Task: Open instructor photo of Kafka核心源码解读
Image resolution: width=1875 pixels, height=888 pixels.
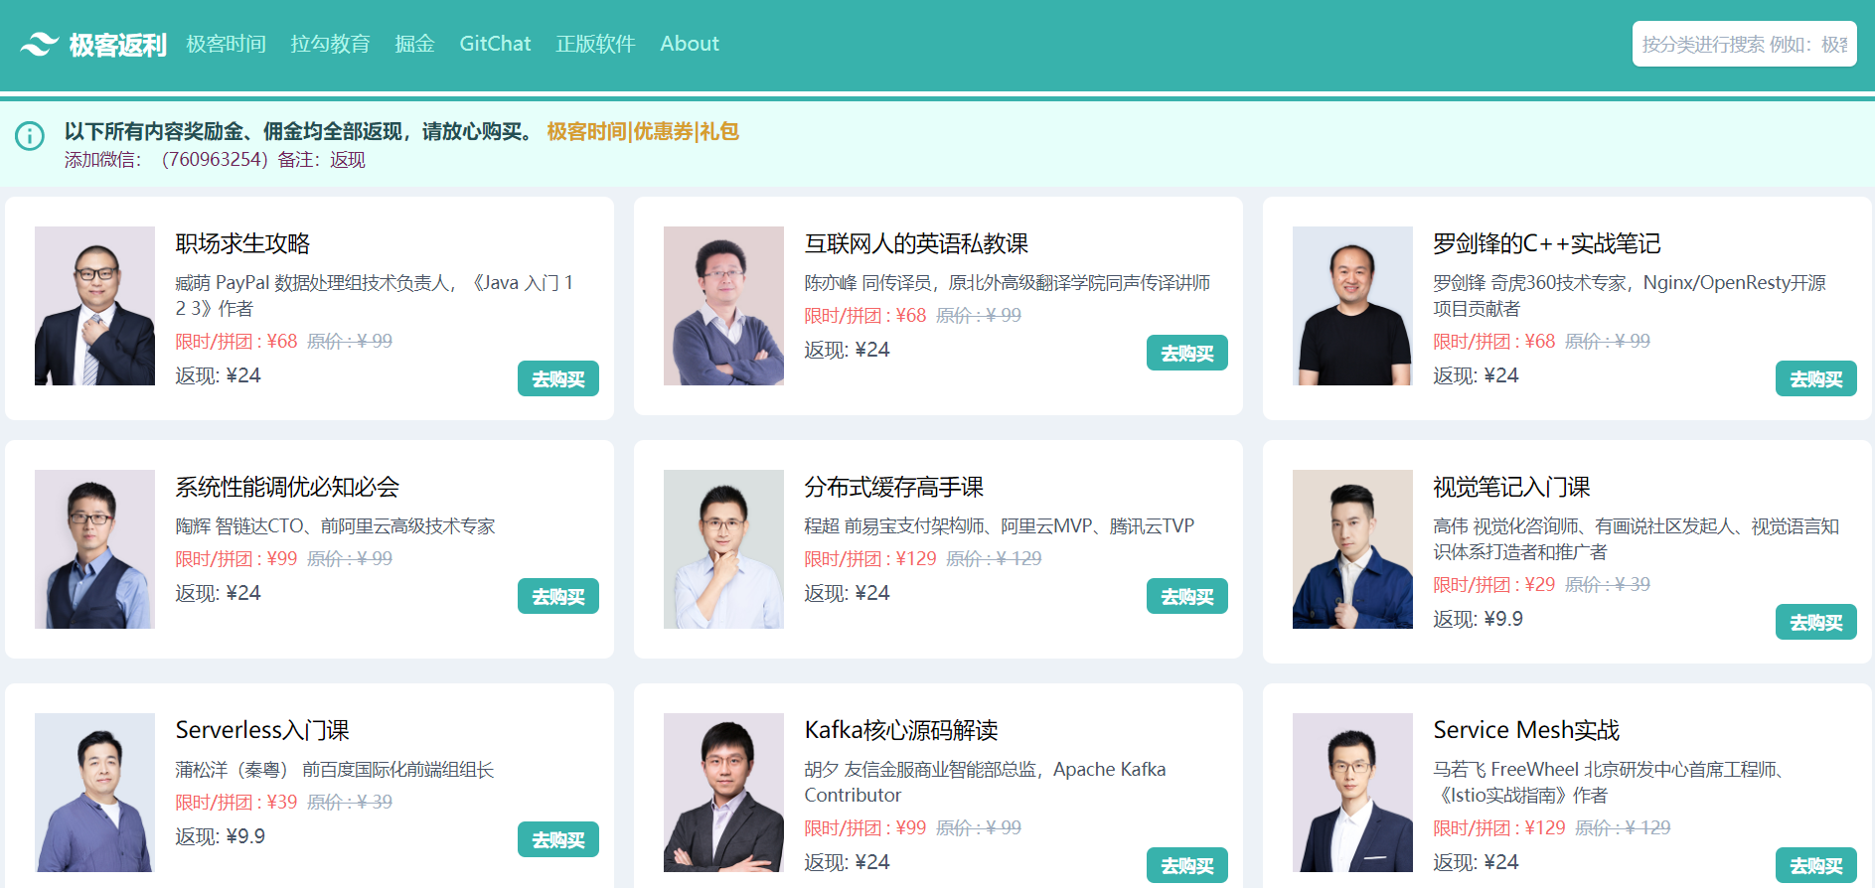Action: [x=723, y=793]
